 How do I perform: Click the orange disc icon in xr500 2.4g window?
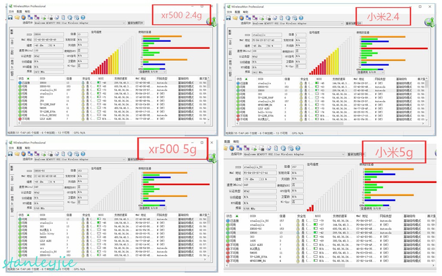tap(23, 17)
